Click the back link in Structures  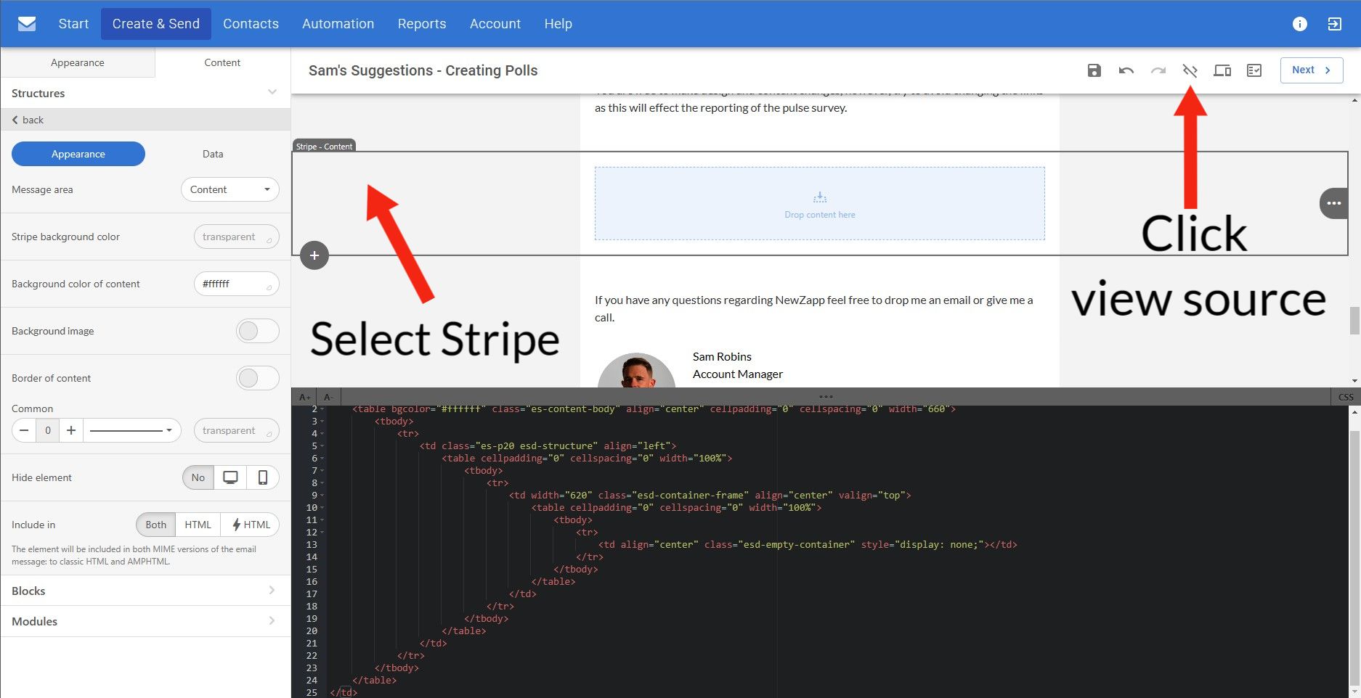28,120
